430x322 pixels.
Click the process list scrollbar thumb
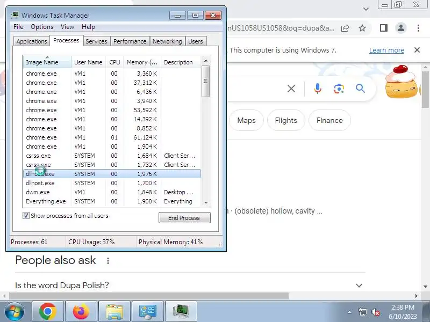point(206,82)
